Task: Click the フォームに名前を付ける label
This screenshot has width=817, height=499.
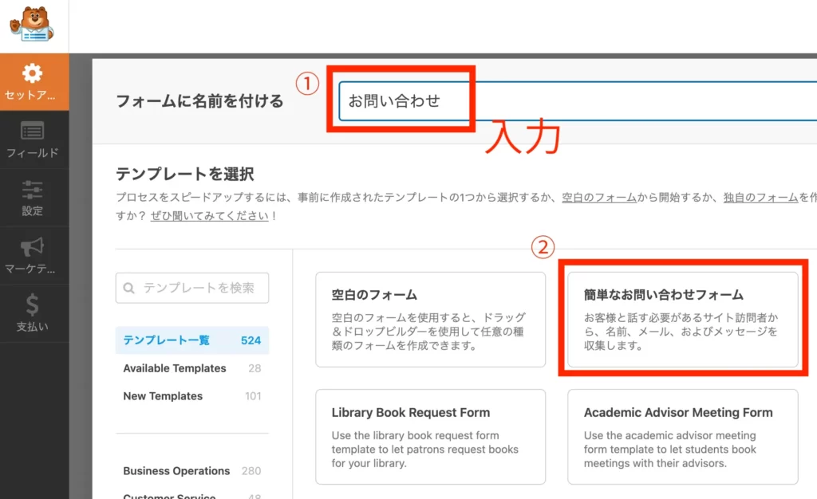Action: pyautogui.click(x=199, y=101)
